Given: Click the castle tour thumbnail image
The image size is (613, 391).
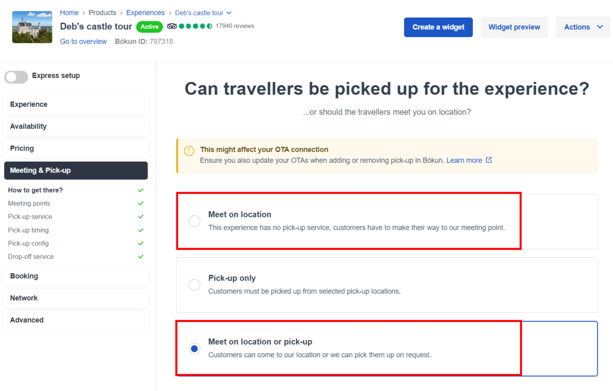Looking at the screenshot, I should pos(32,27).
